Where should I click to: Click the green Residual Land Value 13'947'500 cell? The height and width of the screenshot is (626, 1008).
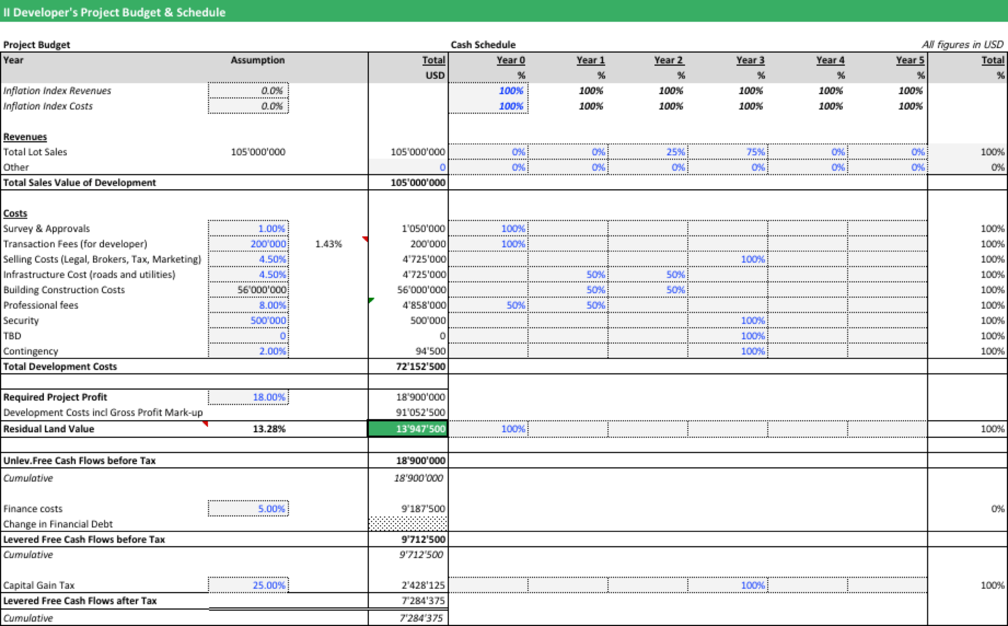(x=408, y=428)
